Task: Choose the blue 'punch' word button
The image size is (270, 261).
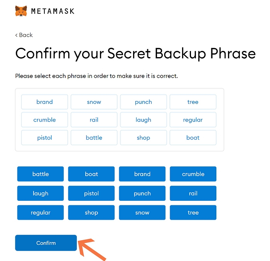Action: [x=142, y=193]
